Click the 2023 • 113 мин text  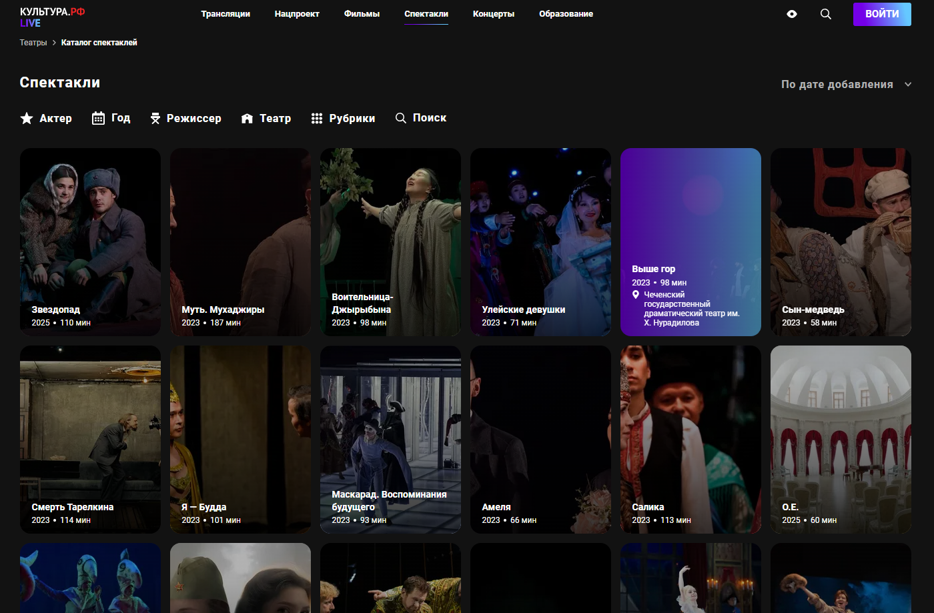coord(661,520)
